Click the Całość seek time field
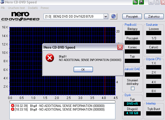This screenshot has width=165, height=120. 154,51
